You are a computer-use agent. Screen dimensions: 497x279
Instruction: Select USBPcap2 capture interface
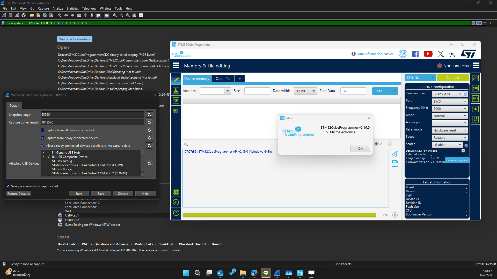72,220
